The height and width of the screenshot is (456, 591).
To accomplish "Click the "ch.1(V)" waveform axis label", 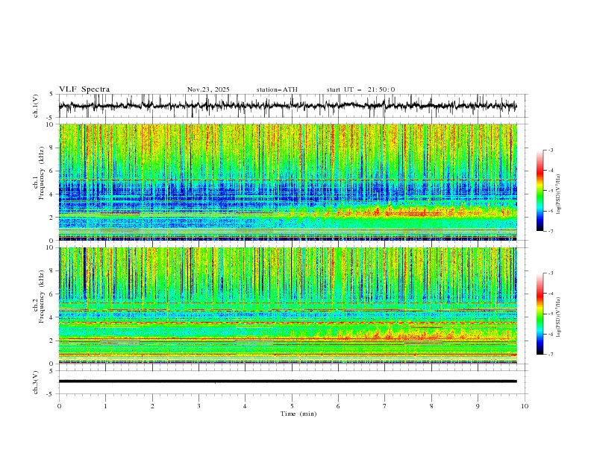I will pos(36,106).
